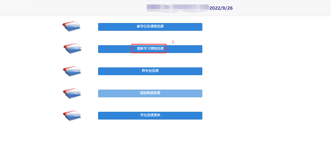
Task: View the 学生选课课表 timetable
Action: (x=150, y=115)
